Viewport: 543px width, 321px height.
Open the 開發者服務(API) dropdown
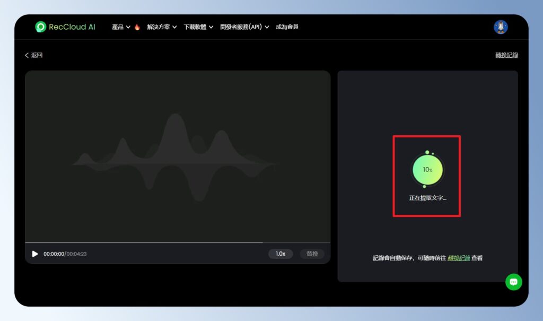242,27
